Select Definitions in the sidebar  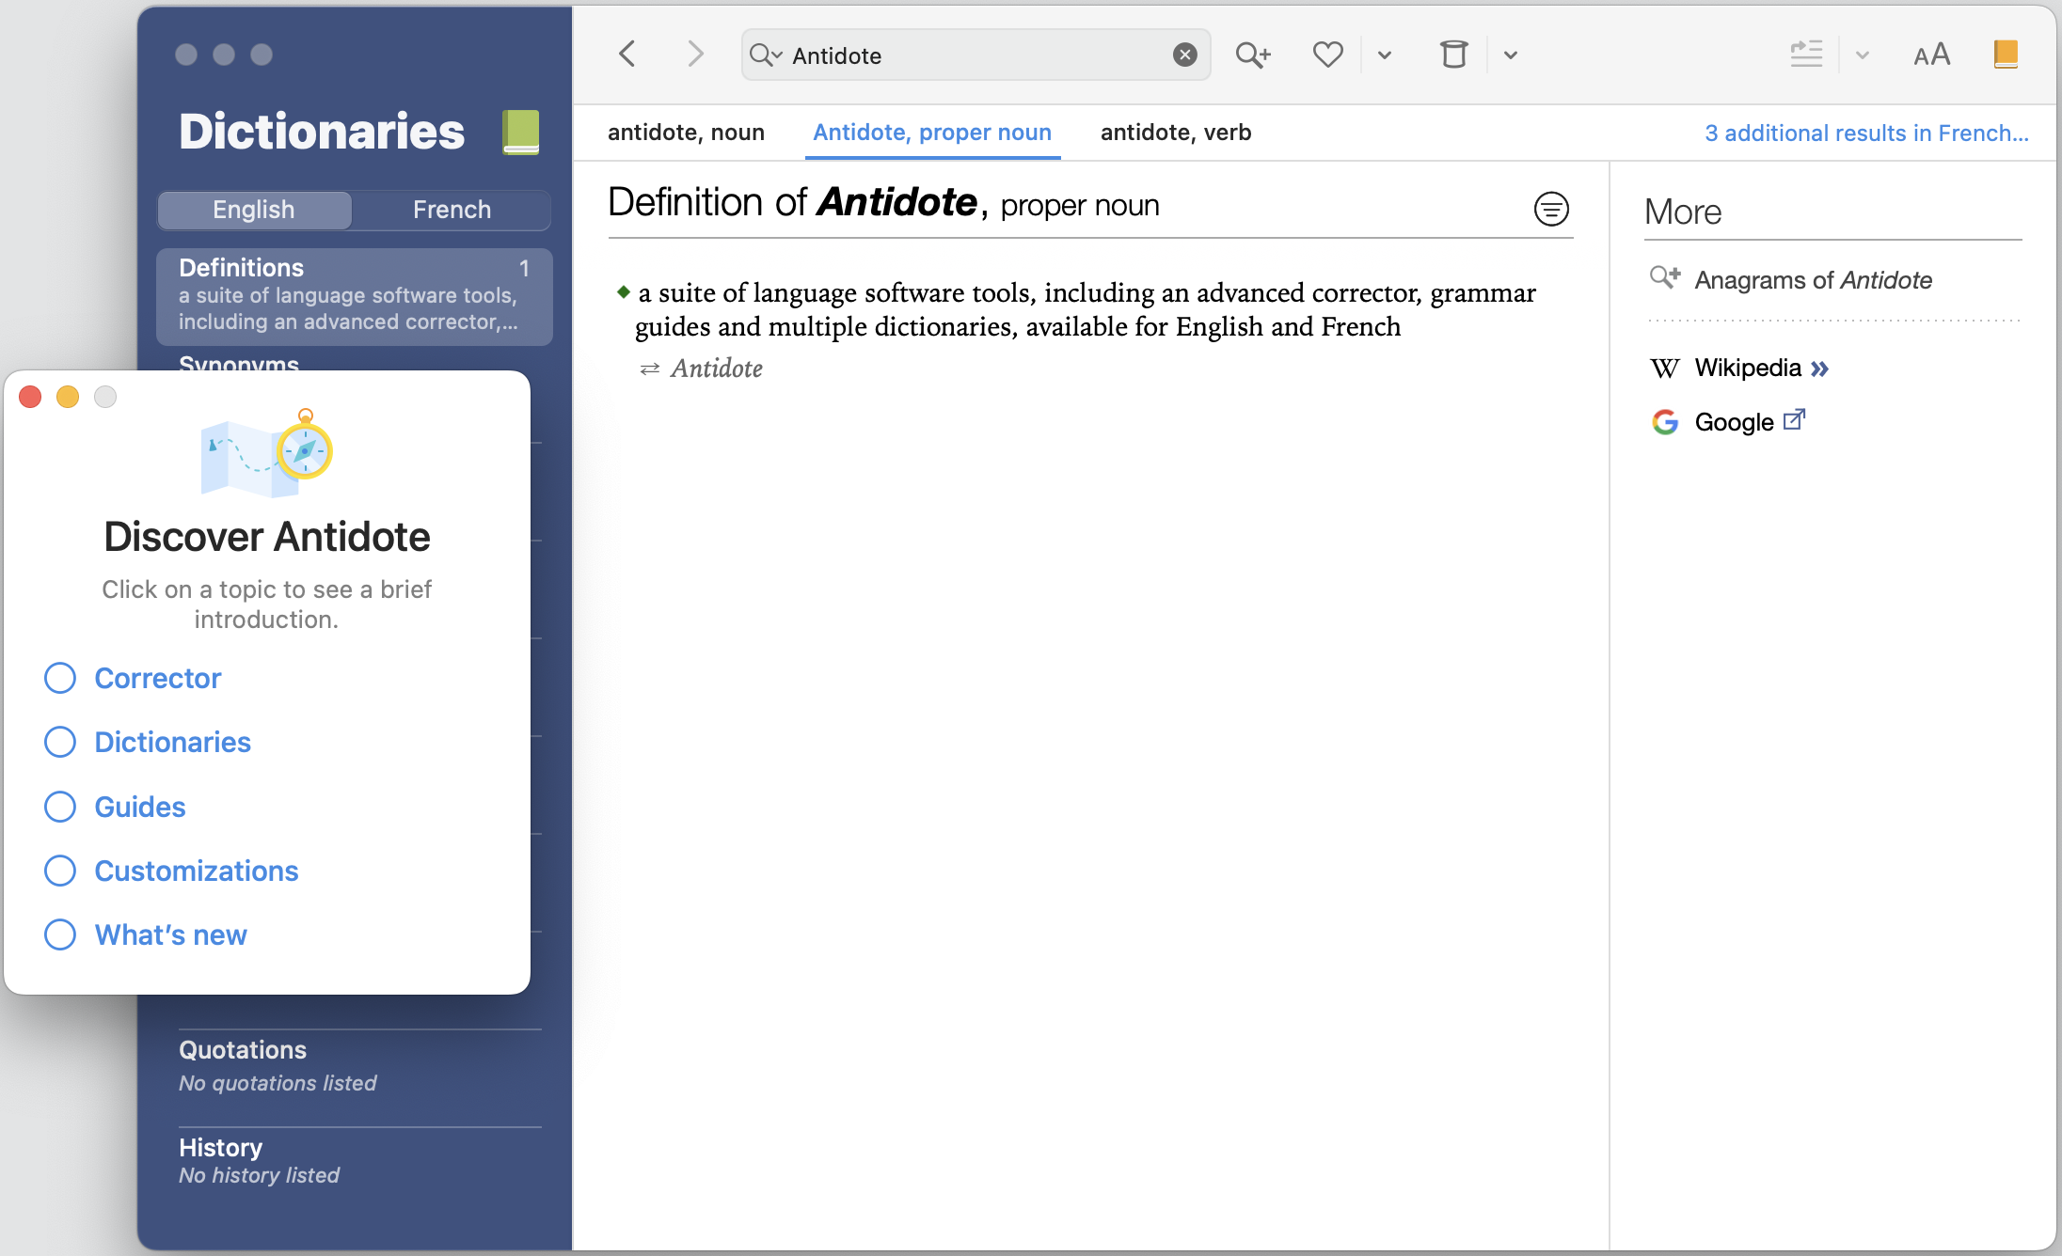click(x=355, y=295)
